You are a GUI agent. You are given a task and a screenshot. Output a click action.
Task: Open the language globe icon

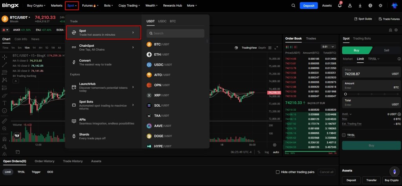pyautogui.click(x=370, y=5)
